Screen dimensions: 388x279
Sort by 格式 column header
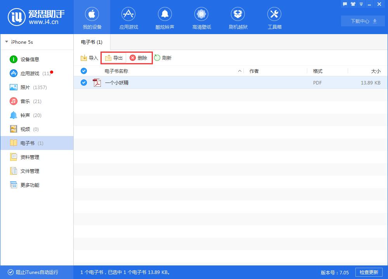(317, 71)
